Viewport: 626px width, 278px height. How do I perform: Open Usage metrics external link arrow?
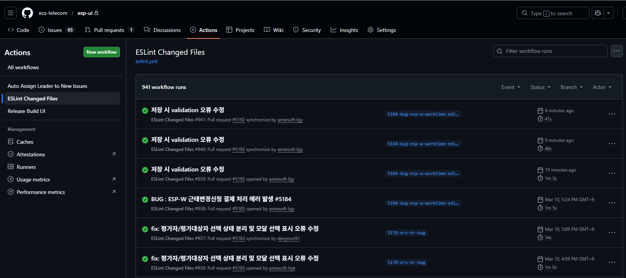[114, 179]
